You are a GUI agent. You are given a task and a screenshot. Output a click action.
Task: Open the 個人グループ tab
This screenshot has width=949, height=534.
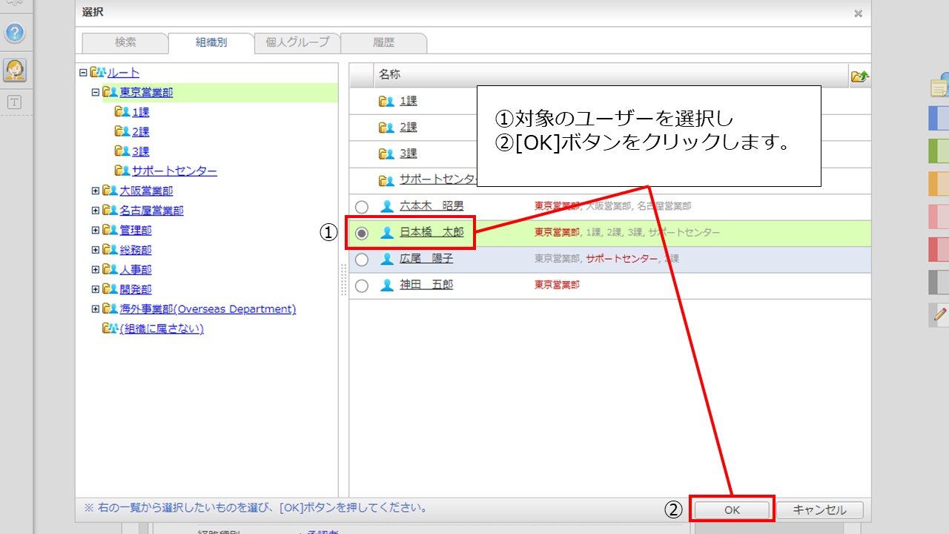[297, 43]
